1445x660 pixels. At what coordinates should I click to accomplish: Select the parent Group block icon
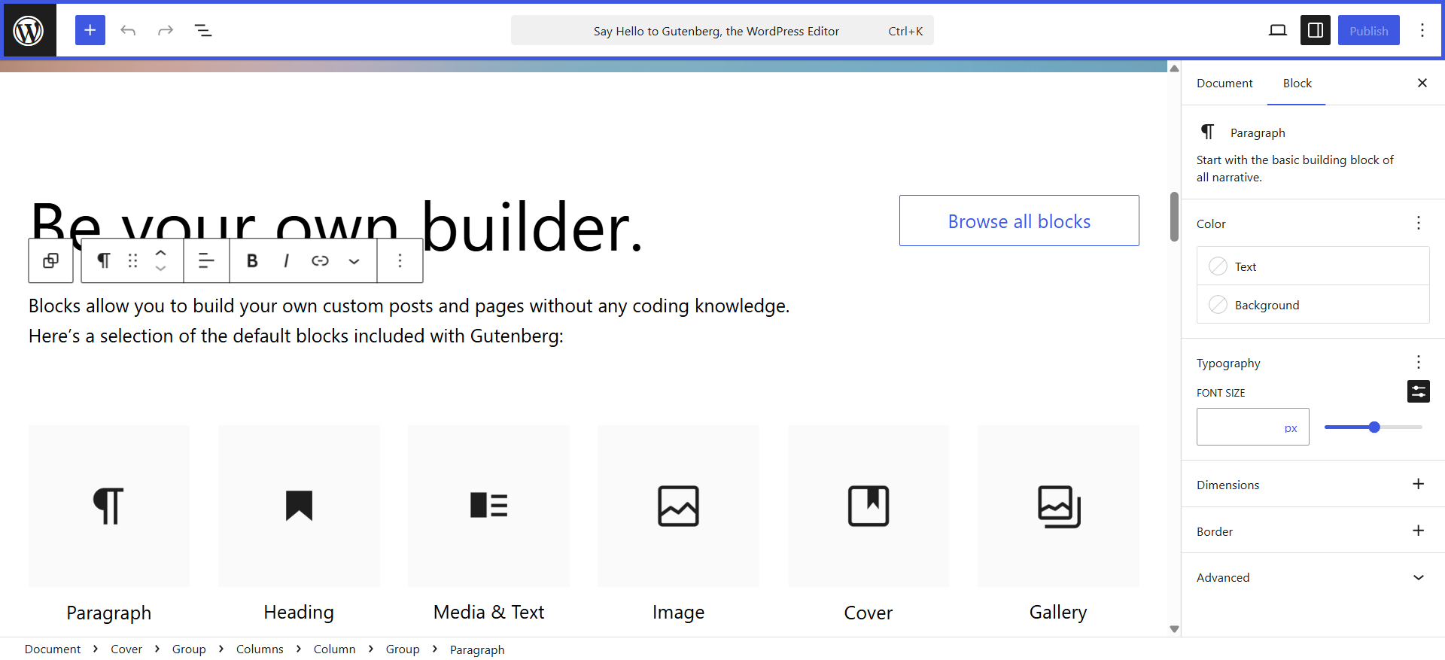click(x=50, y=260)
